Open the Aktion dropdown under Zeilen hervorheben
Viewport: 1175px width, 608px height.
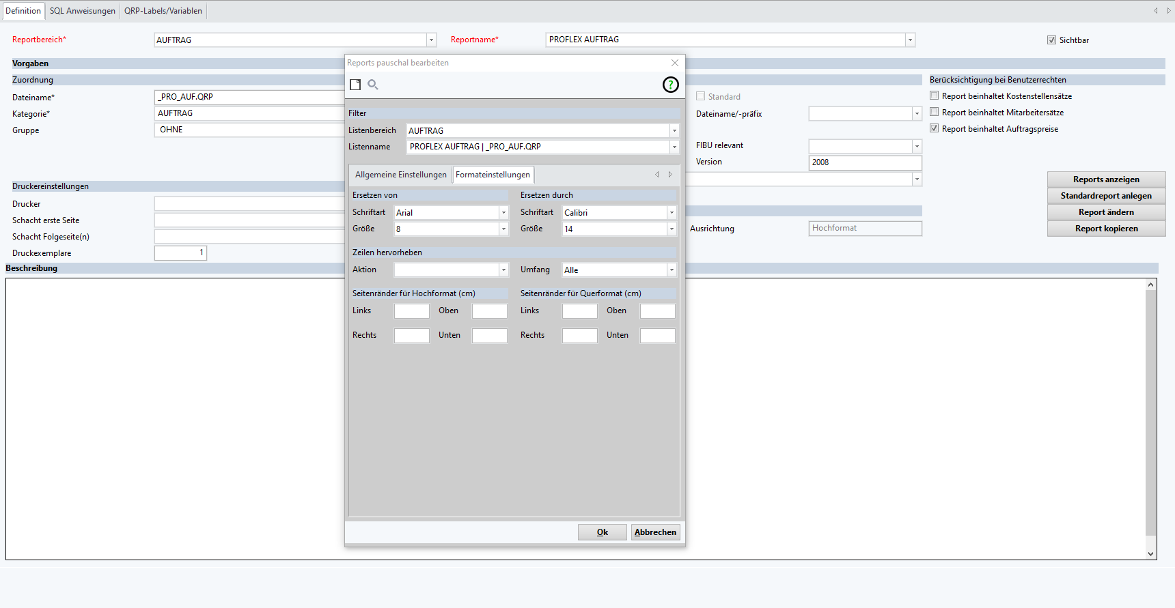point(503,270)
